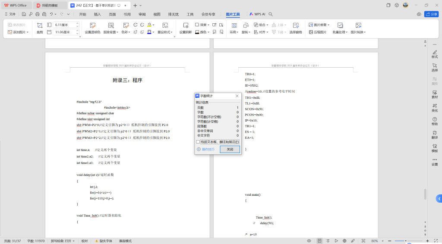Switch to the Member Exclusive (会员专享) tab

(208, 14)
